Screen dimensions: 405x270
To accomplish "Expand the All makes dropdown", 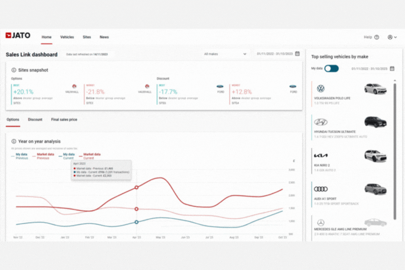I will 225,54.
